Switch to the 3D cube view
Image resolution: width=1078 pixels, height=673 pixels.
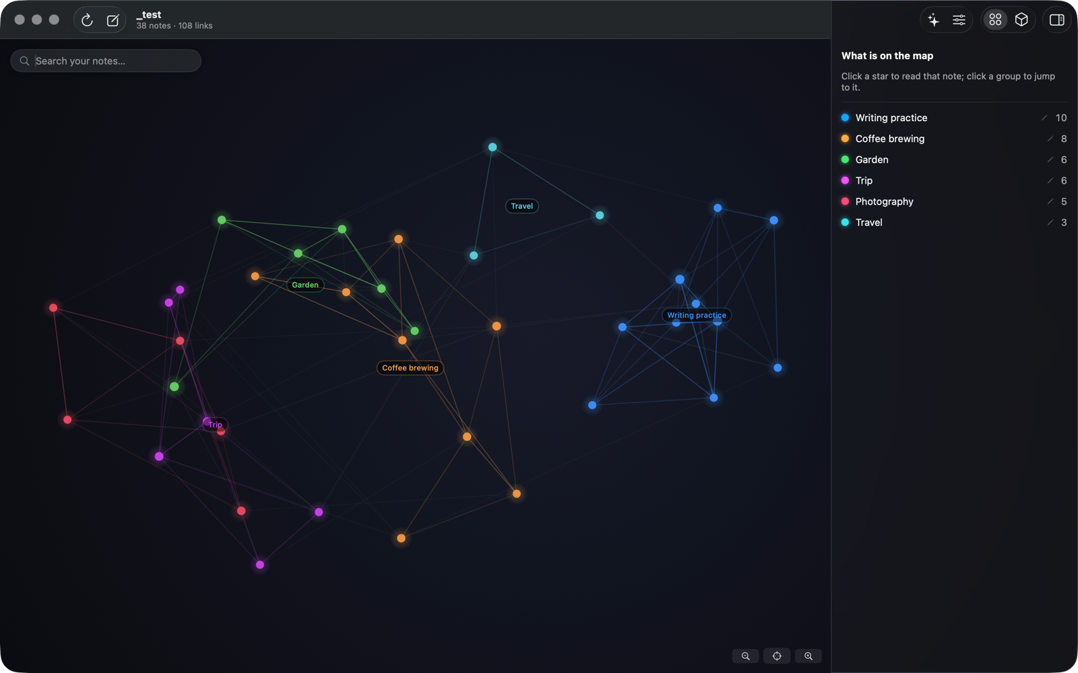(1021, 20)
